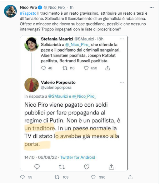
Task: Reply to Valerio Porporato's tweet
Action: (37, 167)
